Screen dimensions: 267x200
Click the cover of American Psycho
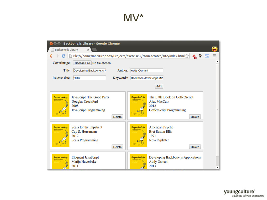coord(138,135)
